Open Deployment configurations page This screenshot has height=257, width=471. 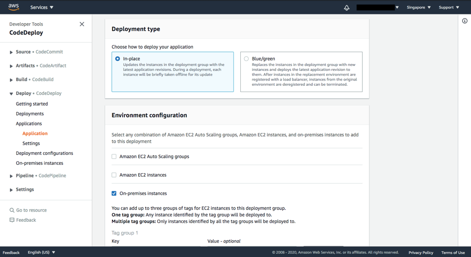(x=44, y=153)
